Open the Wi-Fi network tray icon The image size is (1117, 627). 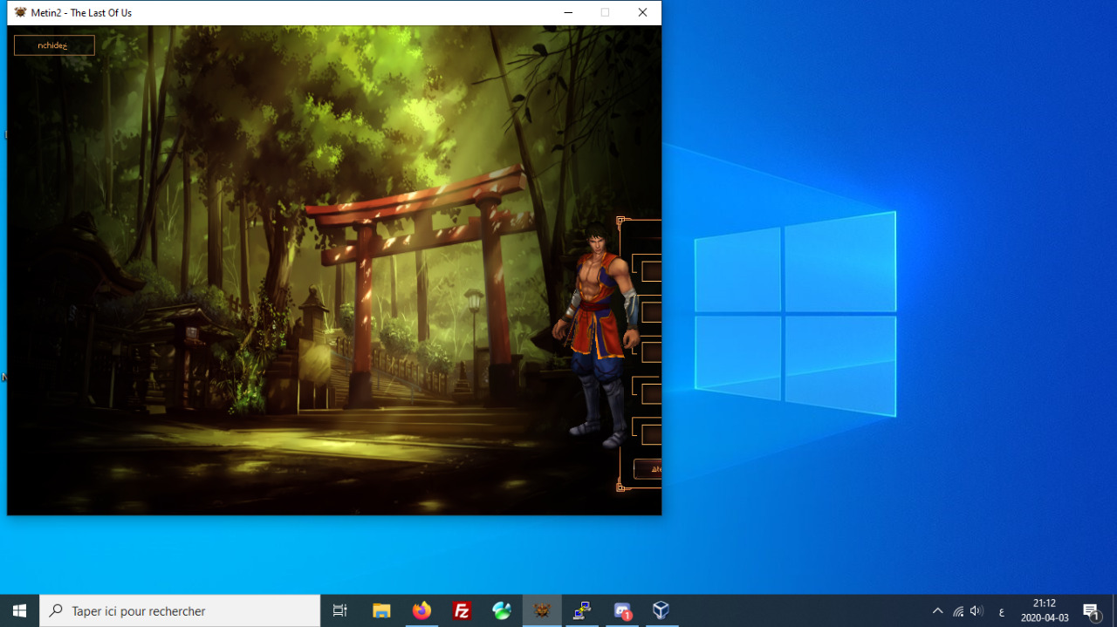coord(958,611)
